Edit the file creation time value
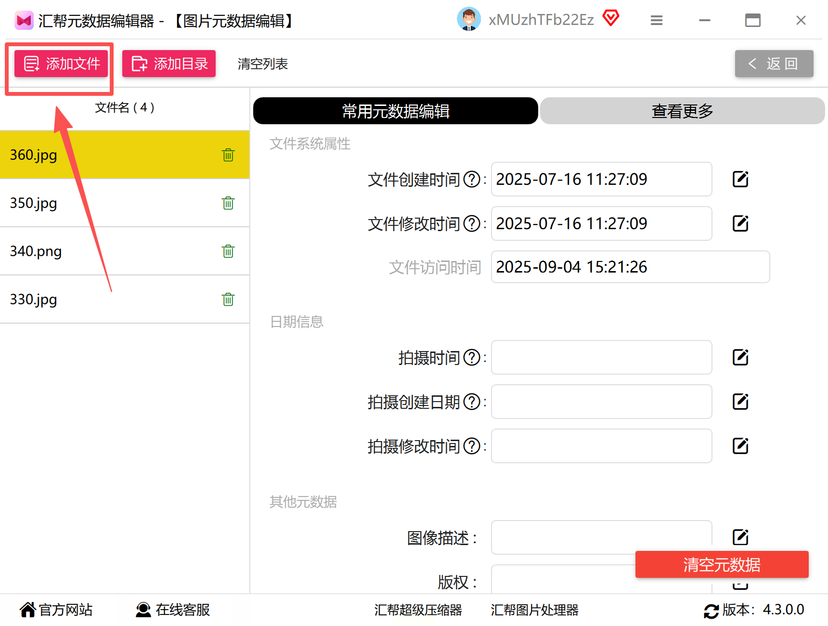Viewport: 828px width, 626px height. tap(740, 179)
